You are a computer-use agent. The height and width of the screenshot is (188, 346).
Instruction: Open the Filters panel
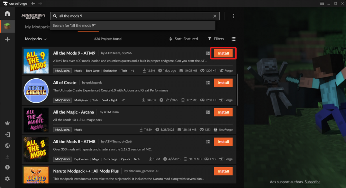coord(216,39)
